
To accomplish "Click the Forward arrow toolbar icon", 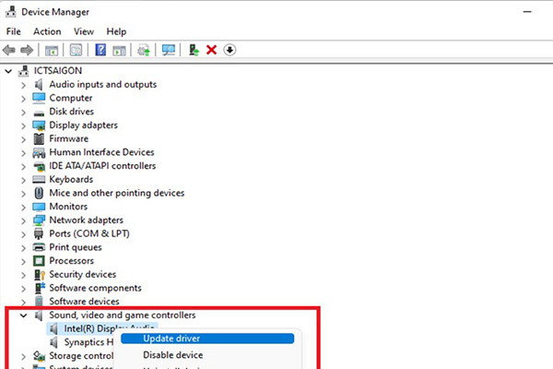I will pyautogui.click(x=27, y=50).
